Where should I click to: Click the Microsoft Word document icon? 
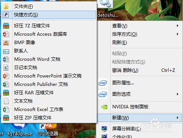6,59
